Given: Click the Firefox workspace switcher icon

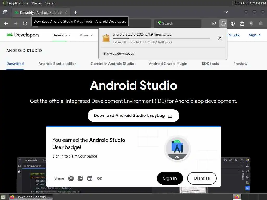Looking at the screenshot, I should (x=237, y=197).
